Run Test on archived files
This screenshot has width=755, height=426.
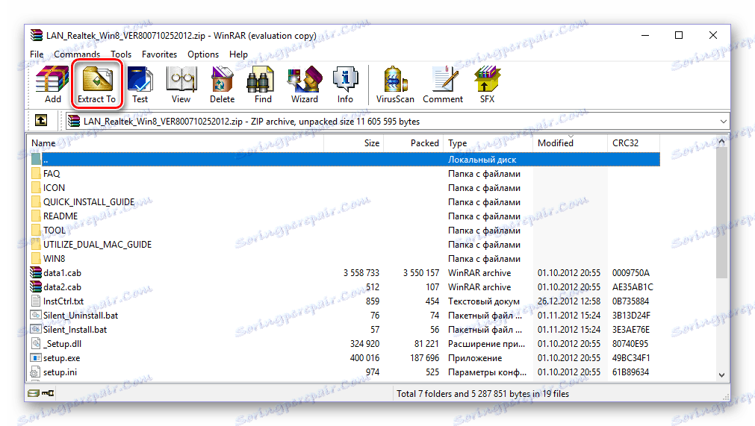[140, 84]
